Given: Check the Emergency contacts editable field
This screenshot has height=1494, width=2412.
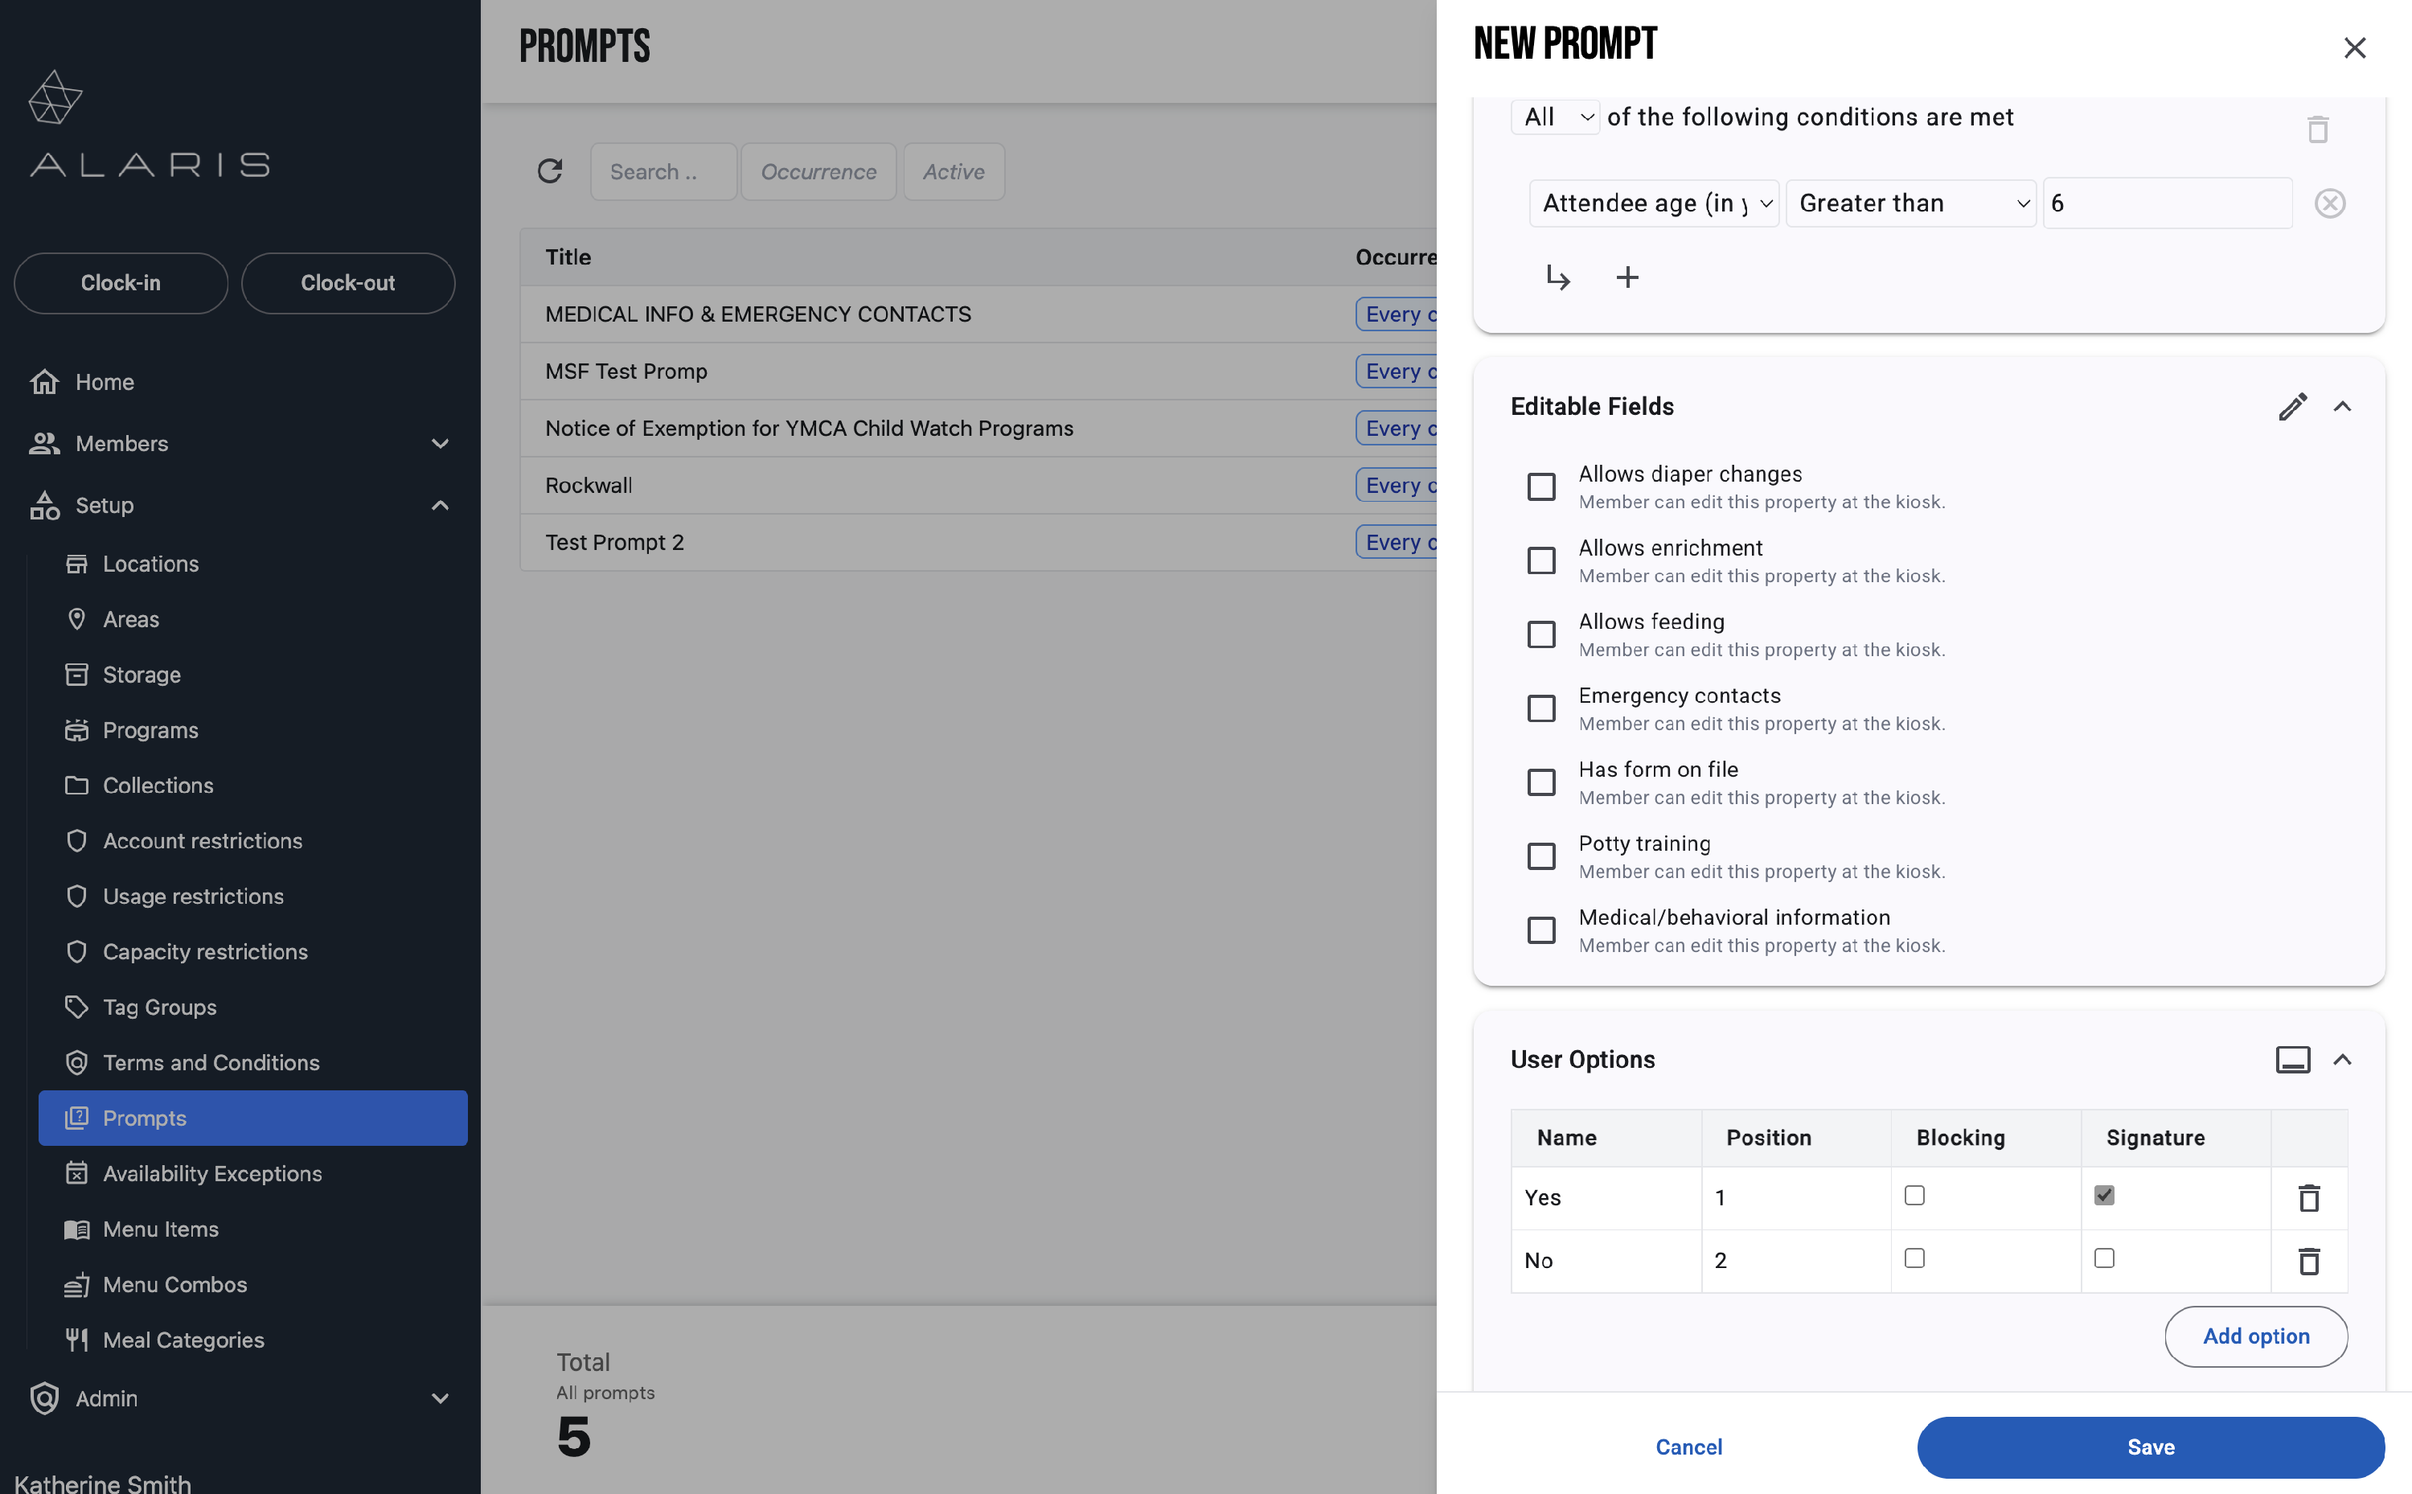Looking at the screenshot, I should coord(1540,708).
